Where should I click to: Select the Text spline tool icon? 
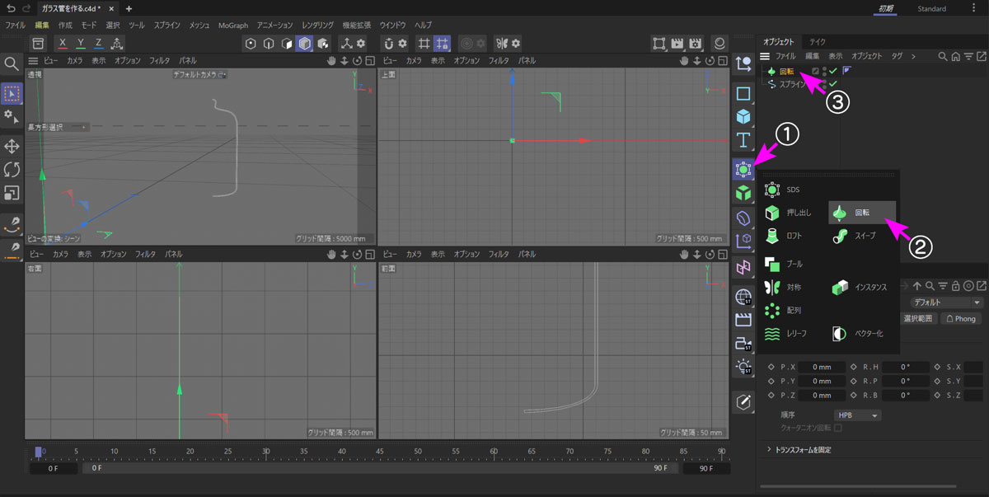click(743, 139)
